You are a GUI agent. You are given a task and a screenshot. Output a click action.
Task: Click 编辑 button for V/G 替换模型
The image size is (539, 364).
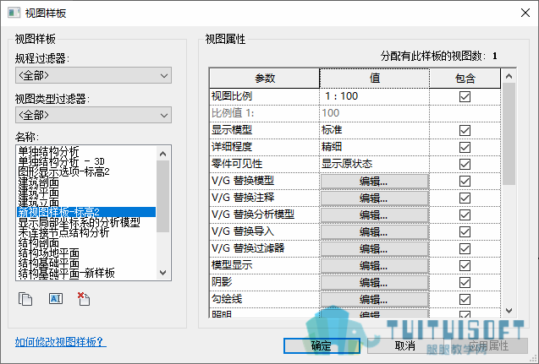[374, 181]
